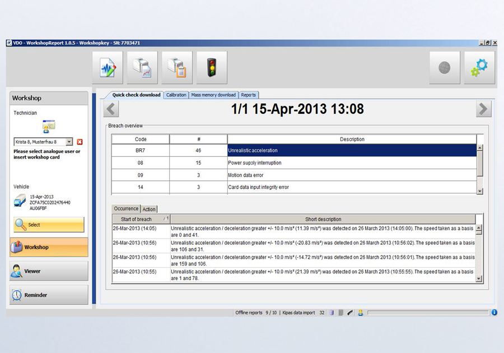Click the printer with clipboard toolbar icon
The width and height of the screenshot is (504, 353).
pos(177,67)
